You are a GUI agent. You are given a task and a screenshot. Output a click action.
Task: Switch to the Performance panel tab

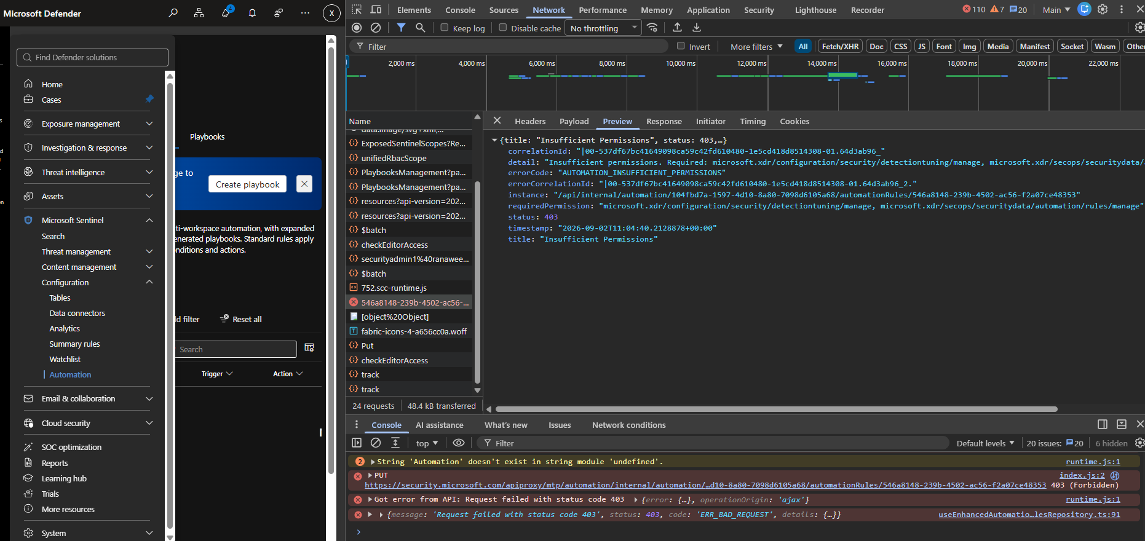(603, 10)
